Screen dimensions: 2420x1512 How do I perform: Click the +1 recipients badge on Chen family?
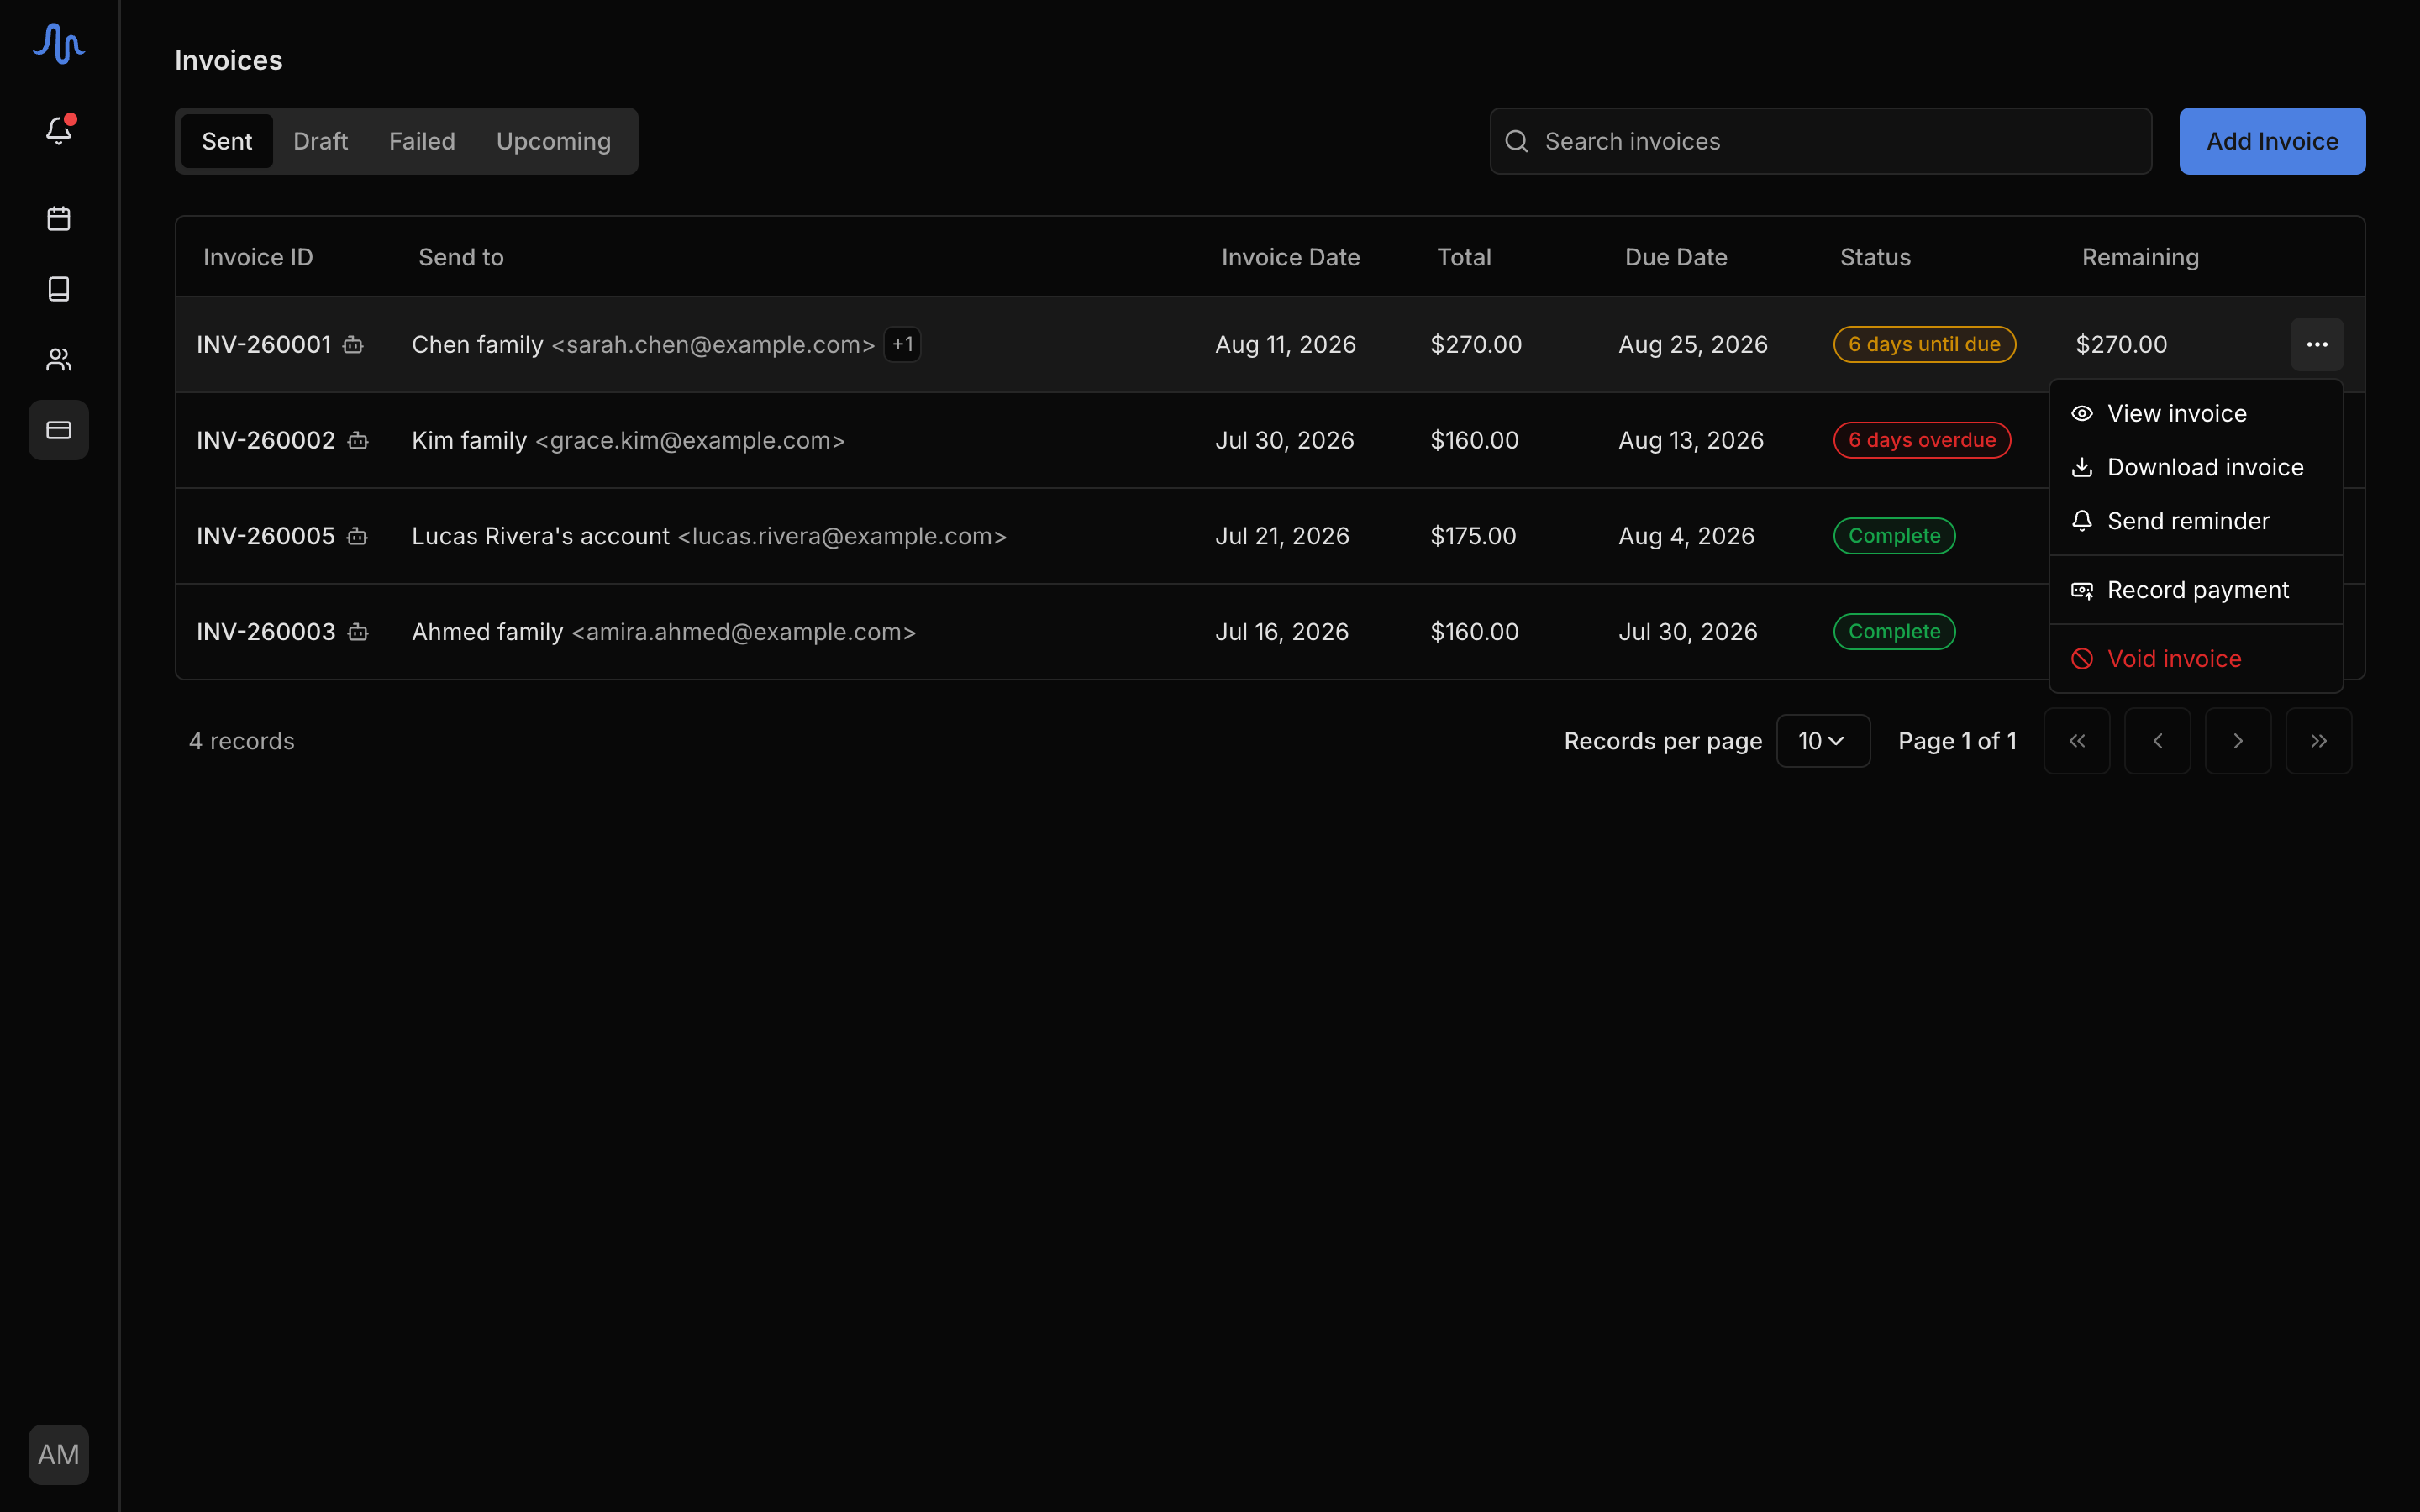(x=902, y=344)
